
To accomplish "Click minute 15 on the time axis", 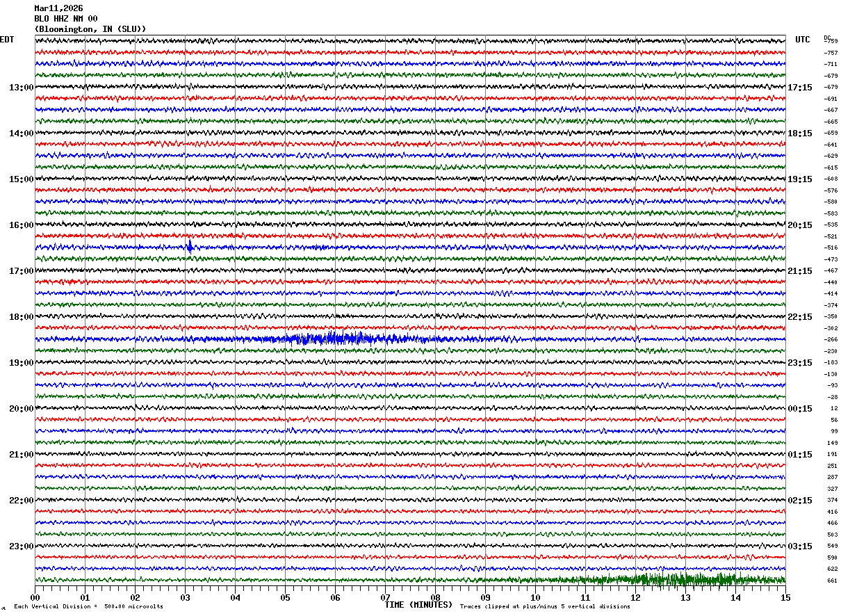I will 785,597.
